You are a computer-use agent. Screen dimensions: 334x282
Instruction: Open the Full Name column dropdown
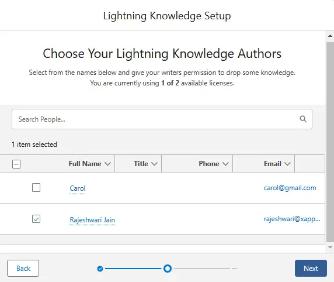point(107,164)
